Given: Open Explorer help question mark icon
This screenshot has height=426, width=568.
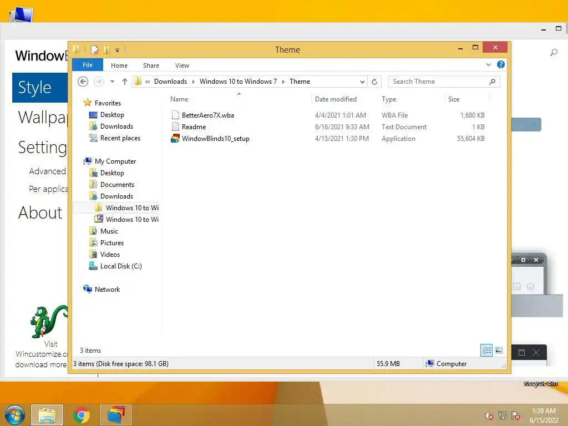Looking at the screenshot, I should pyautogui.click(x=501, y=64).
